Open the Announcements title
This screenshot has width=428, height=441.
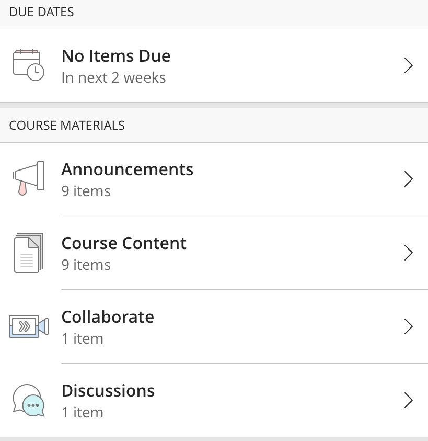[128, 169]
